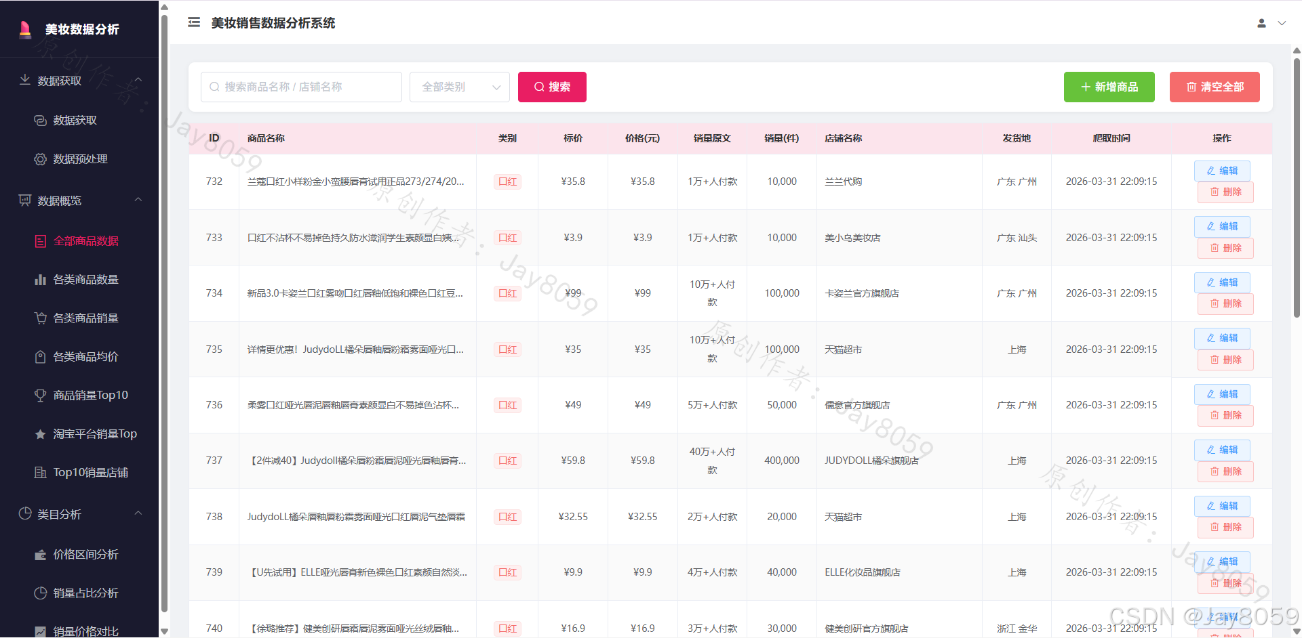Screen dimensions: 1302x638
Task: Click the download icon beside 数据获取 group
Action: [x=25, y=80]
